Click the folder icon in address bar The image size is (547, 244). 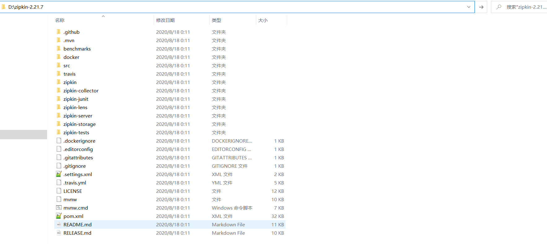pyautogui.click(x=3, y=7)
